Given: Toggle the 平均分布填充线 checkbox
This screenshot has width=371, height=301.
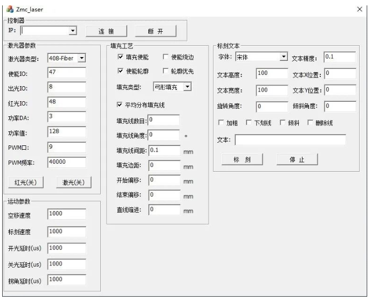Looking at the screenshot, I should tap(120, 104).
